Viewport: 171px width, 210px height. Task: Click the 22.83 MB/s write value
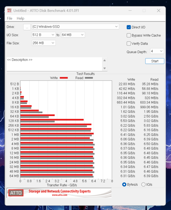click(127, 84)
